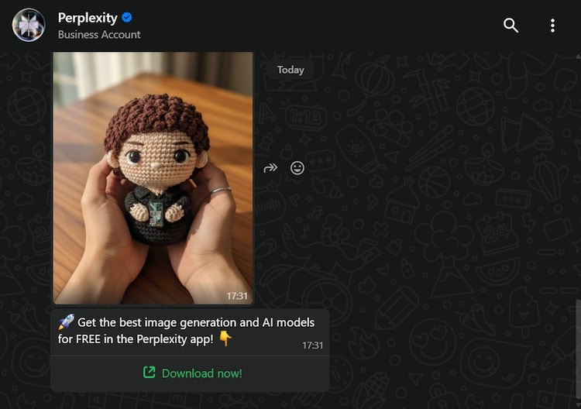Screen dimensions: 581x409
Task: React to the image with emoji
Action: pos(297,168)
